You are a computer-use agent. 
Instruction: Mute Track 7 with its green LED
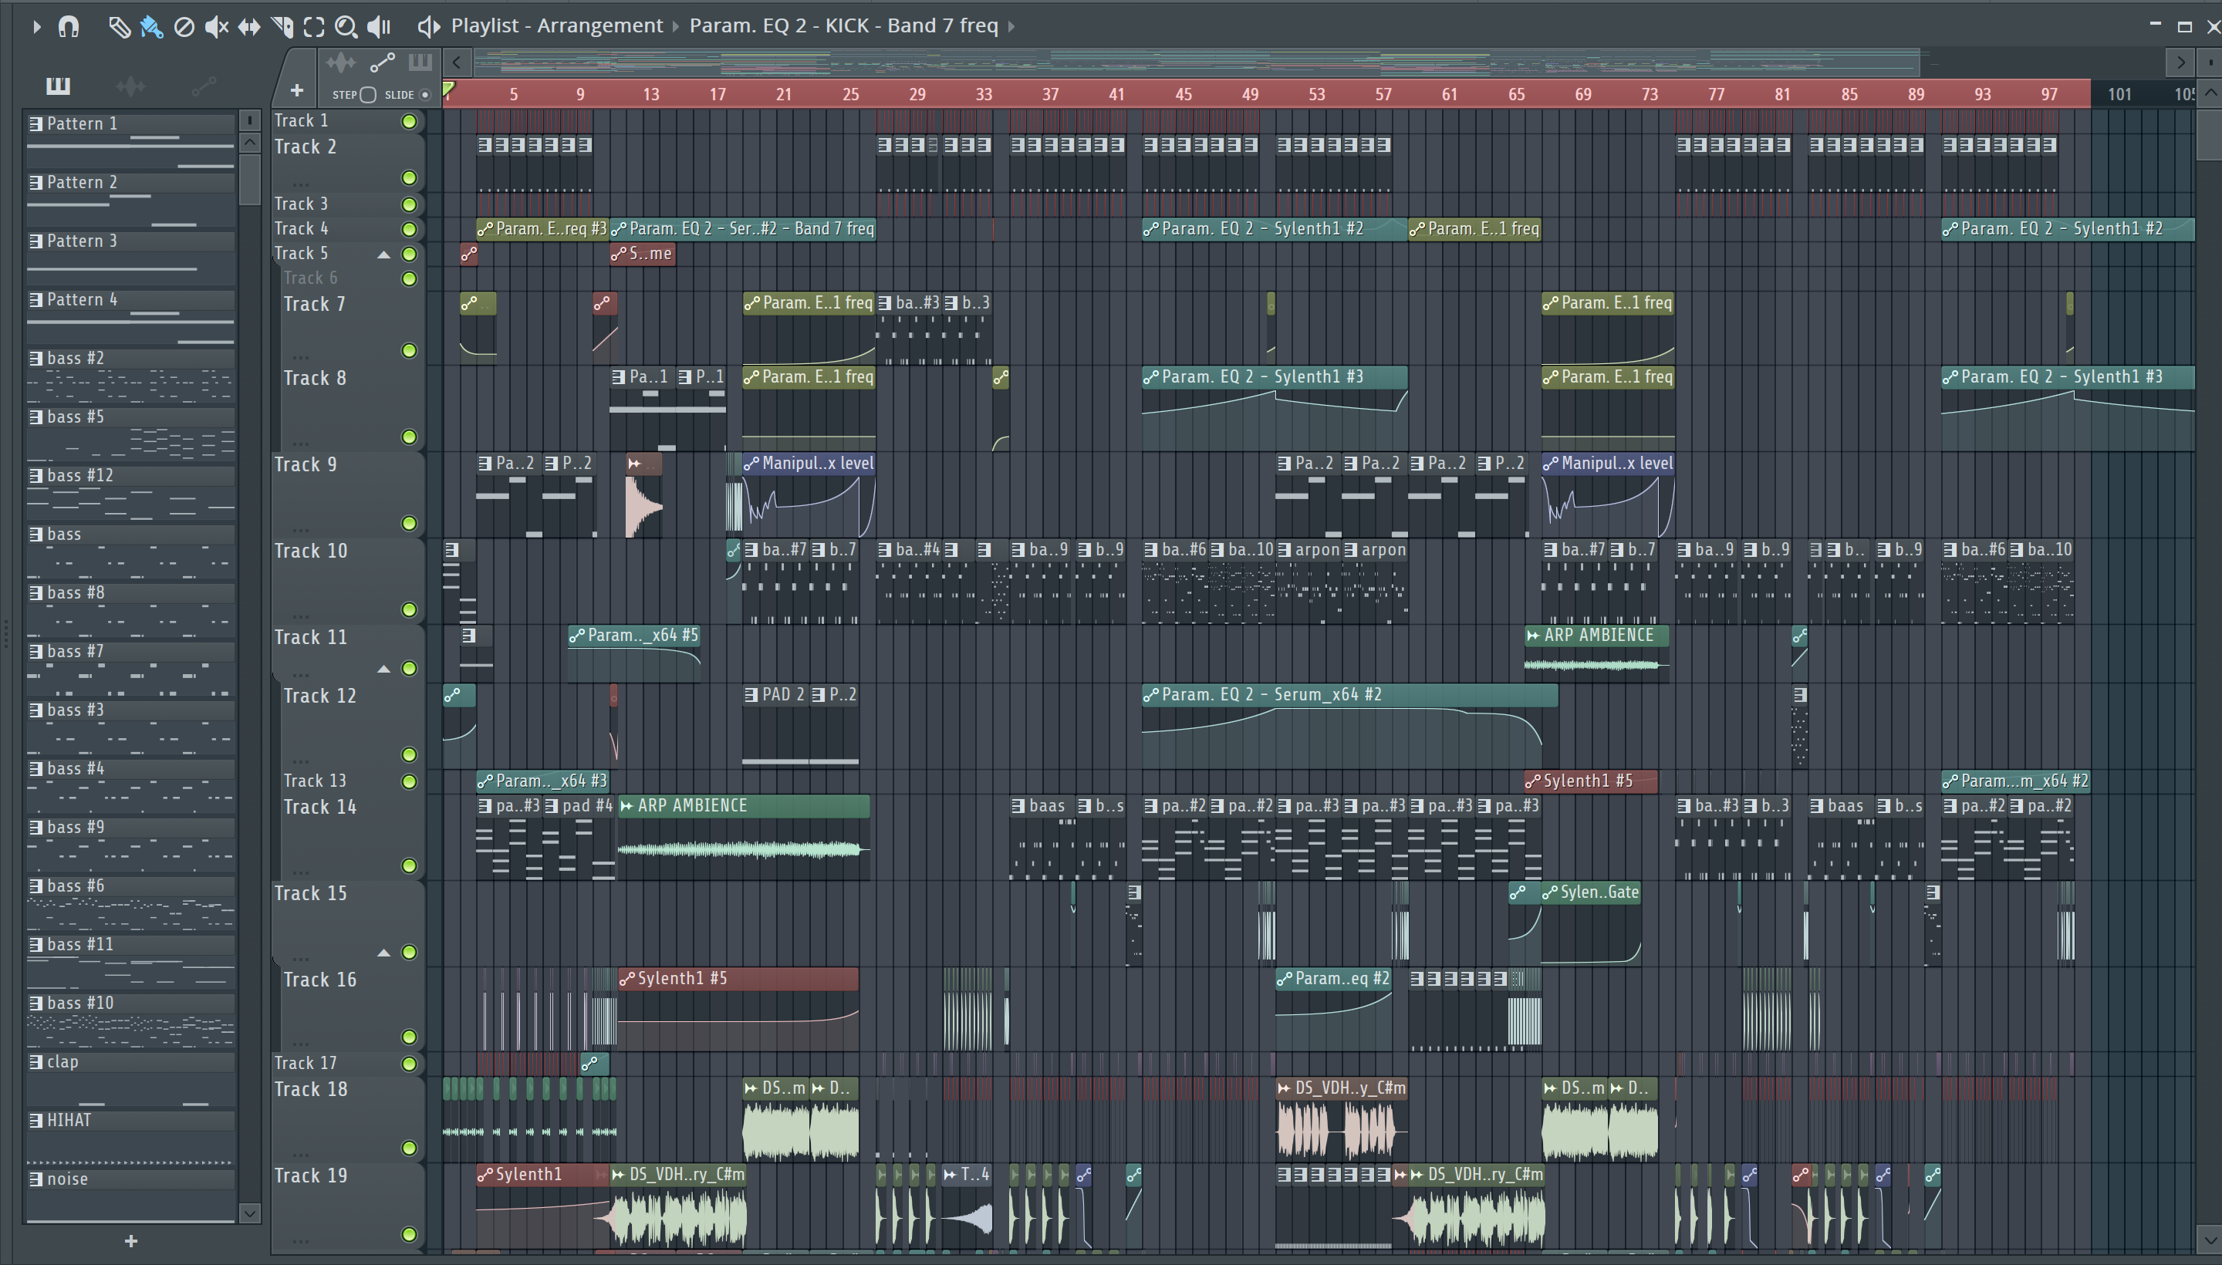(x=408, y=351)
